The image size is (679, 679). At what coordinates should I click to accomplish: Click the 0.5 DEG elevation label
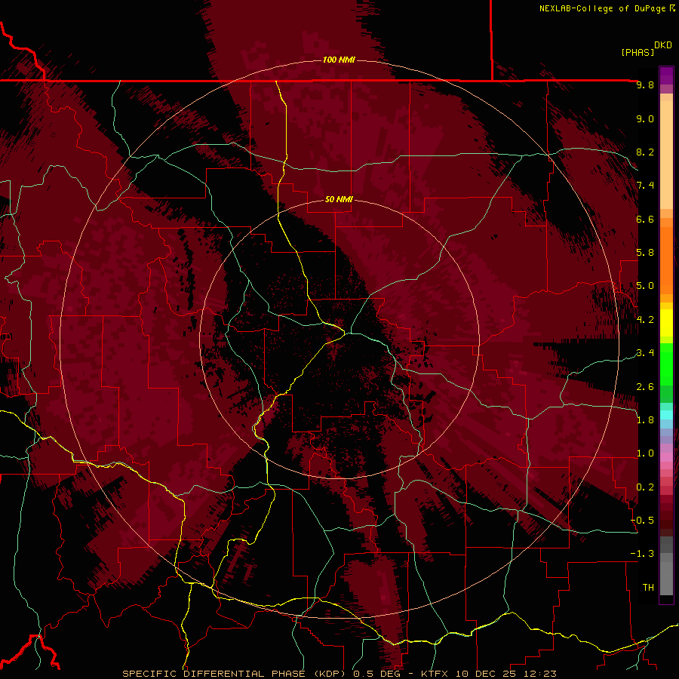click(376, 674)
